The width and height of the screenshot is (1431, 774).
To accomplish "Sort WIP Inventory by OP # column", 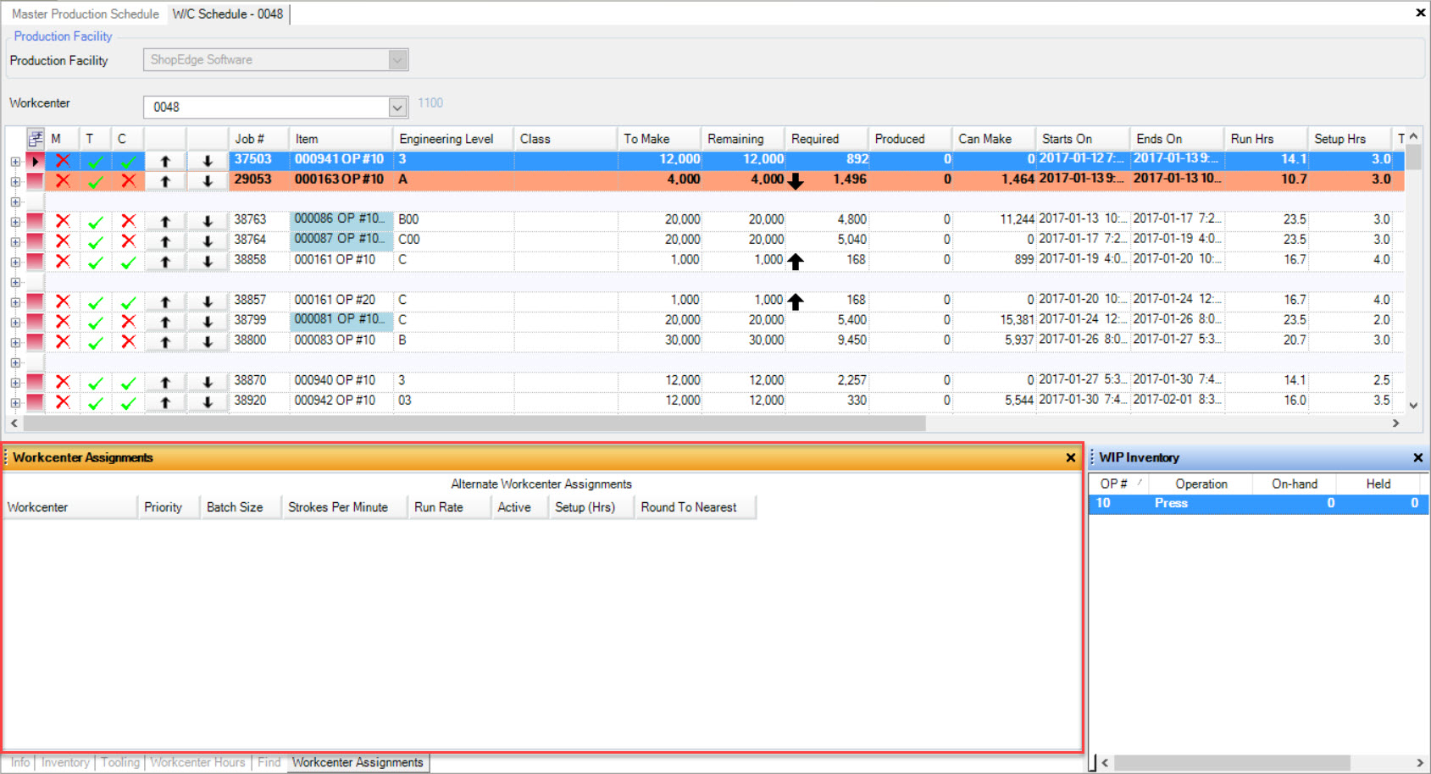I will (x=1118, y=484).
